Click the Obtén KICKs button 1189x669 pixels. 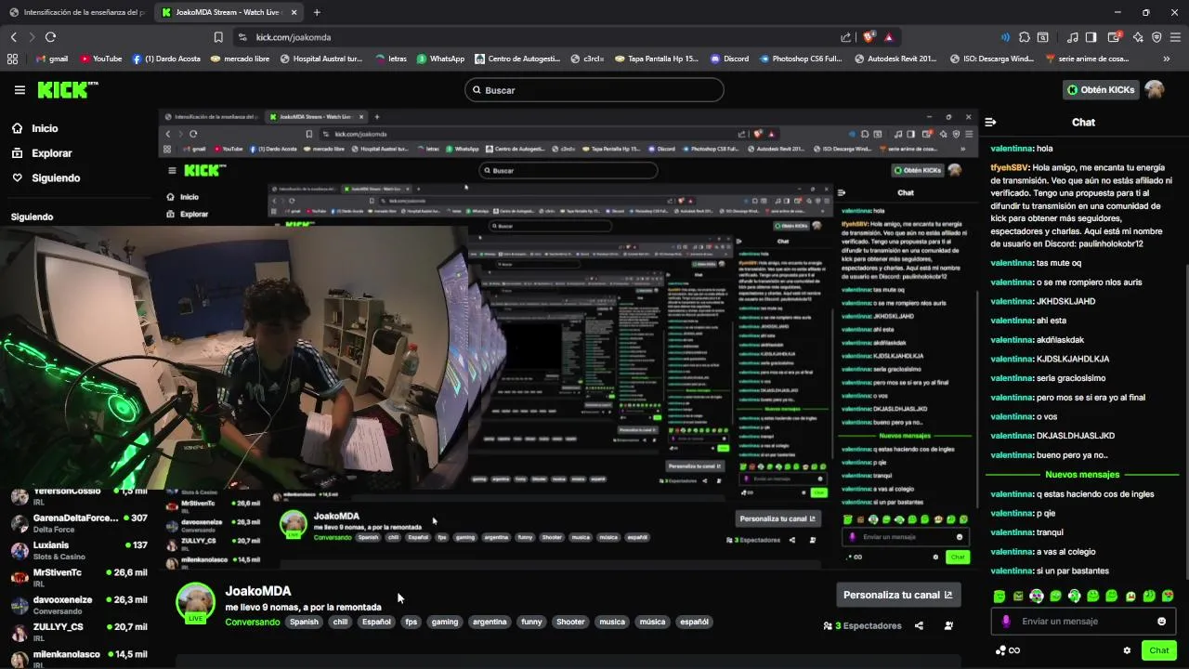click(x=1101, y=90)
